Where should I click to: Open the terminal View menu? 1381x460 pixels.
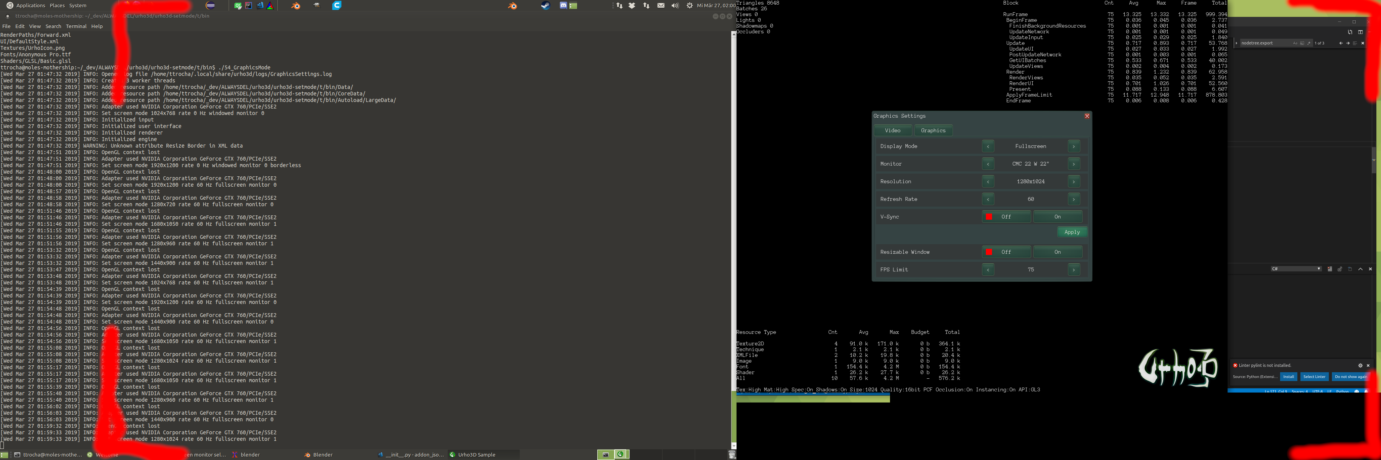[x=35, y=26]
